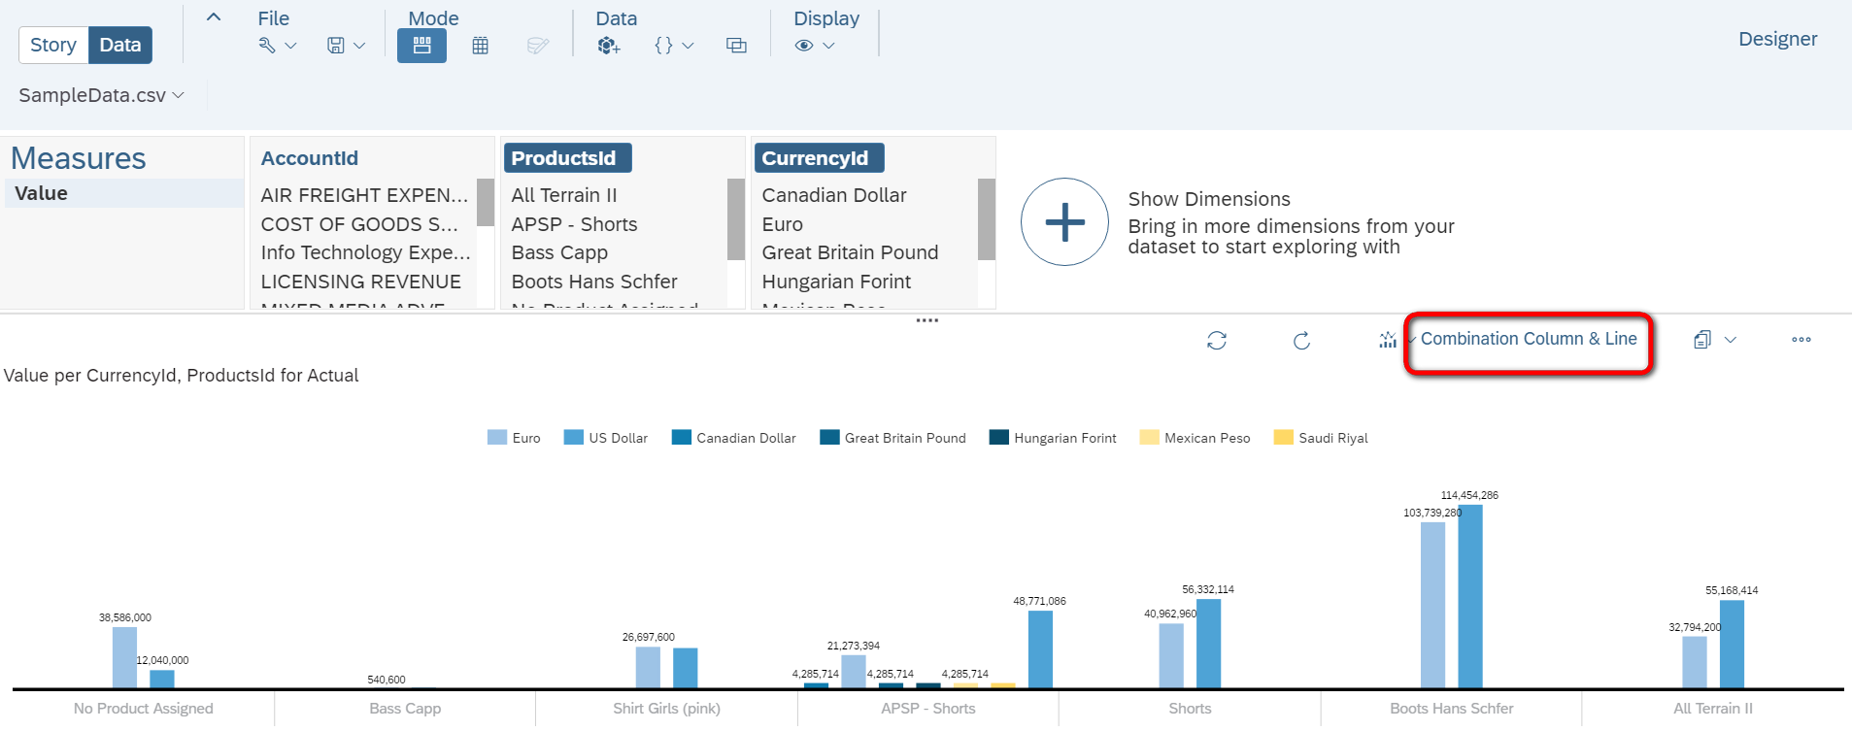Open the SampleData.csv dropdown
Viewport: 1852px width, 731px height.
(x=101, y=95)
